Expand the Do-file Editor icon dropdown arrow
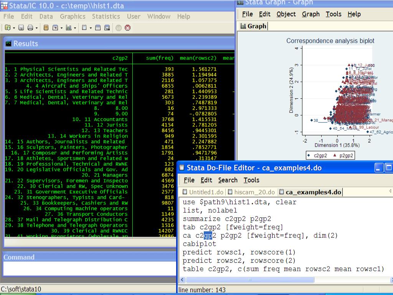 [91, 28]
